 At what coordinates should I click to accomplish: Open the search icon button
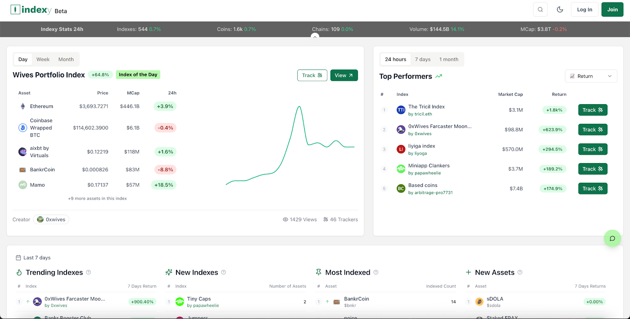[x=540, y=9]
